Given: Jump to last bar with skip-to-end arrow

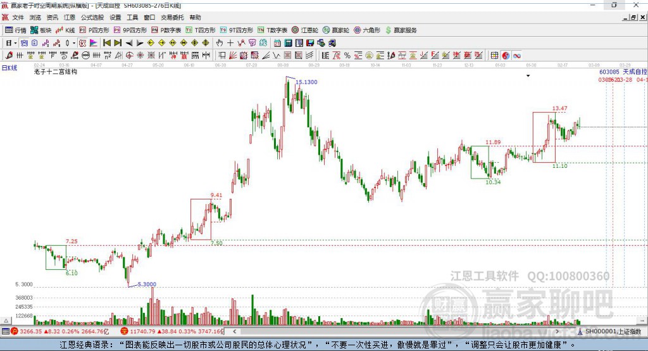Looking at the screenshot, I should [118, 43].
